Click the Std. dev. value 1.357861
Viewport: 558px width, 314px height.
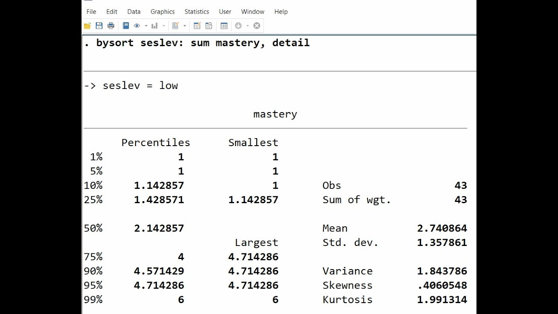pos(442,242)
